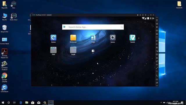
Task: Launch the People contacts app
Action: (93, 38)
